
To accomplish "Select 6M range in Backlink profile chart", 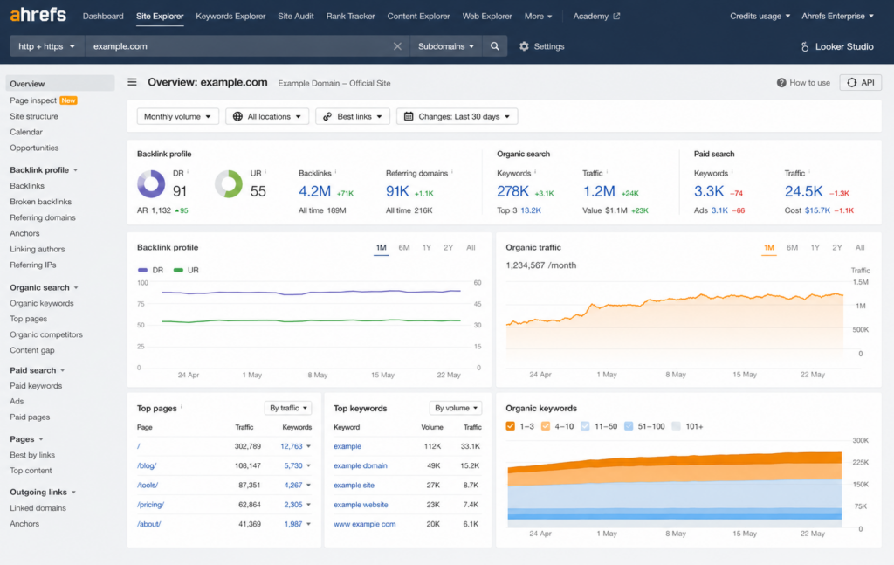I will point(404,247).
